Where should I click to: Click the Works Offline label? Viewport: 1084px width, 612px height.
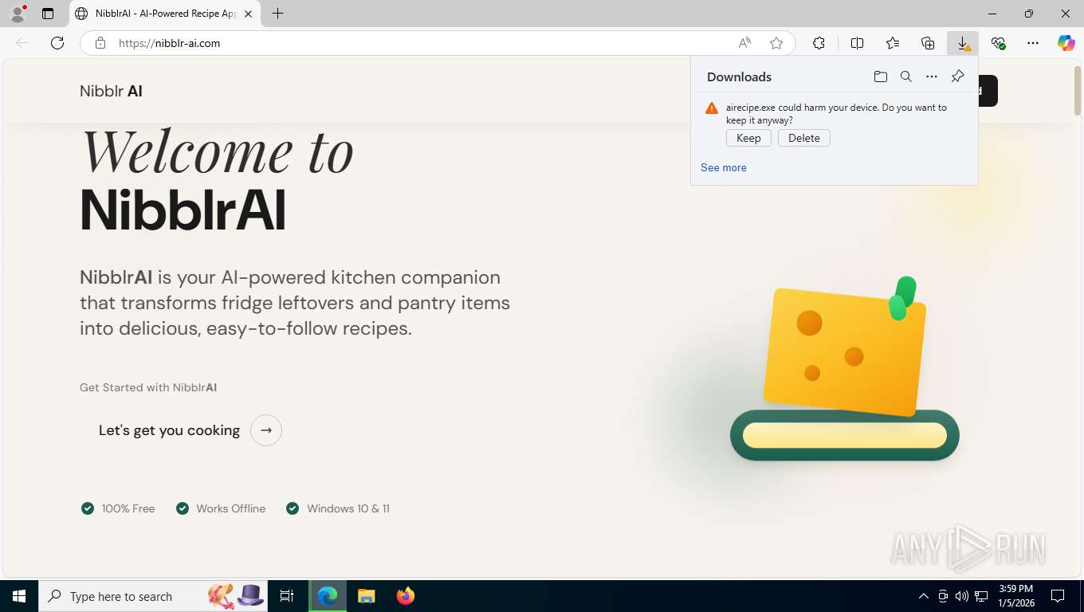230,508
